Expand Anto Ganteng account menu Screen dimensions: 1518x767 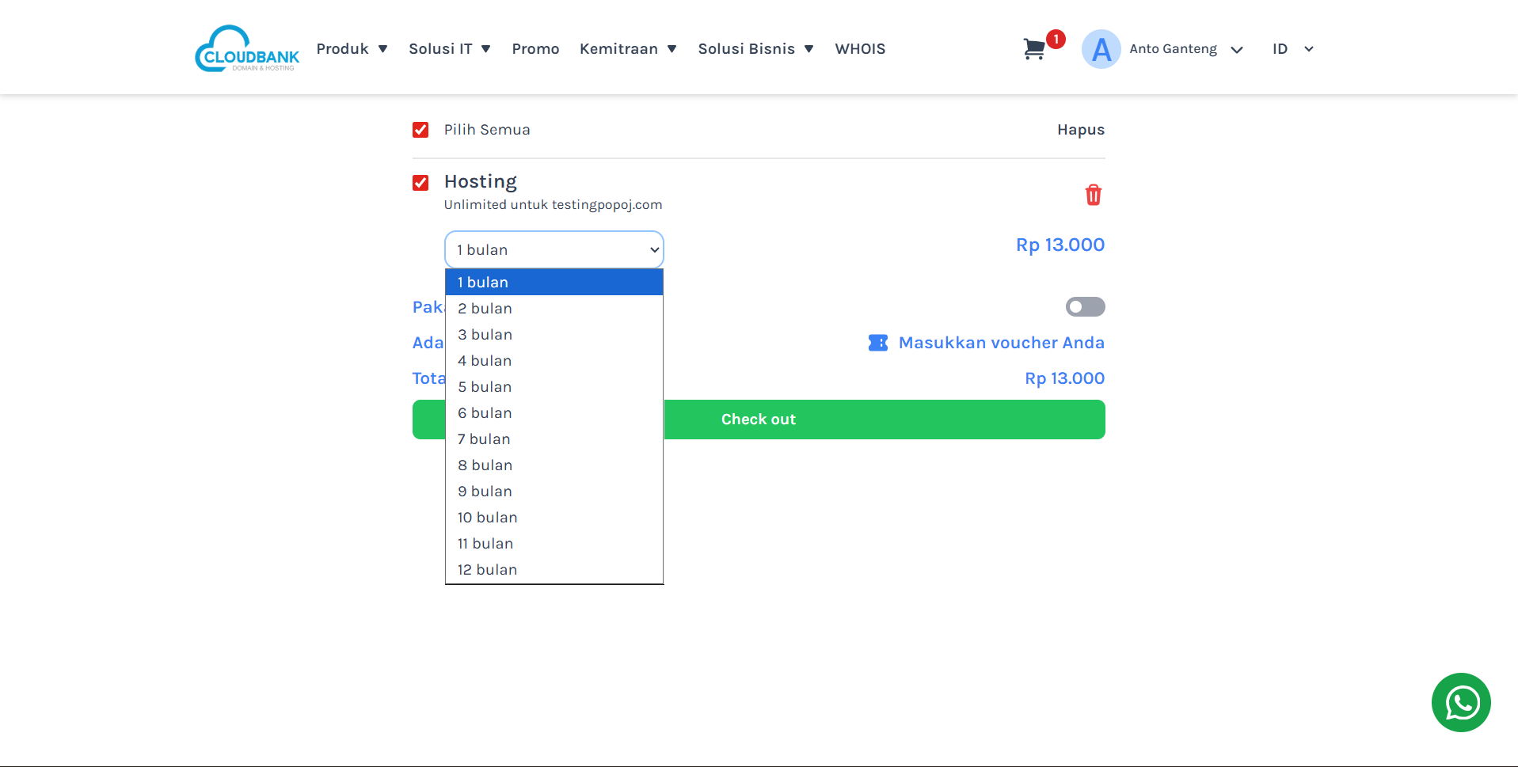(x=1185, y=49)
